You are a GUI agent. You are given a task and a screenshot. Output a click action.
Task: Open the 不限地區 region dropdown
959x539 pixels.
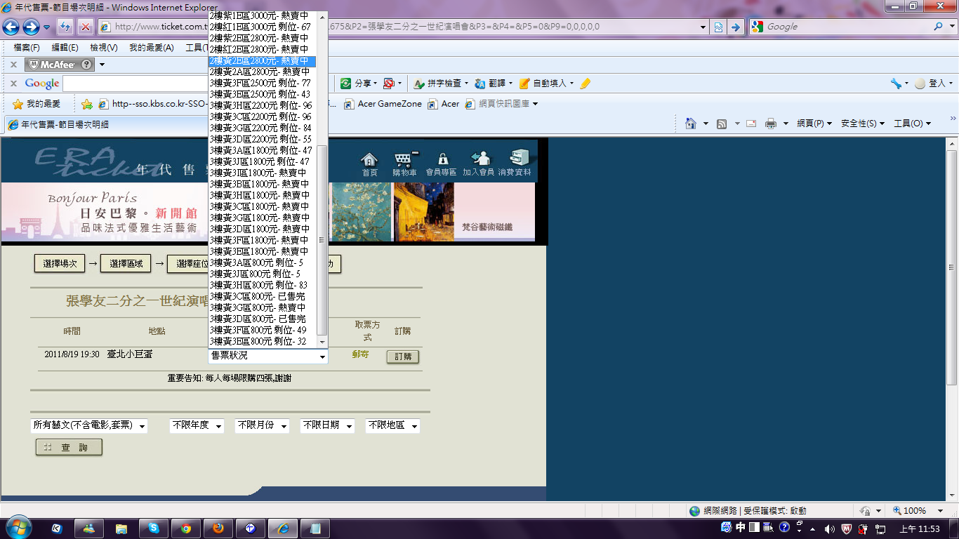coord(392,426)
